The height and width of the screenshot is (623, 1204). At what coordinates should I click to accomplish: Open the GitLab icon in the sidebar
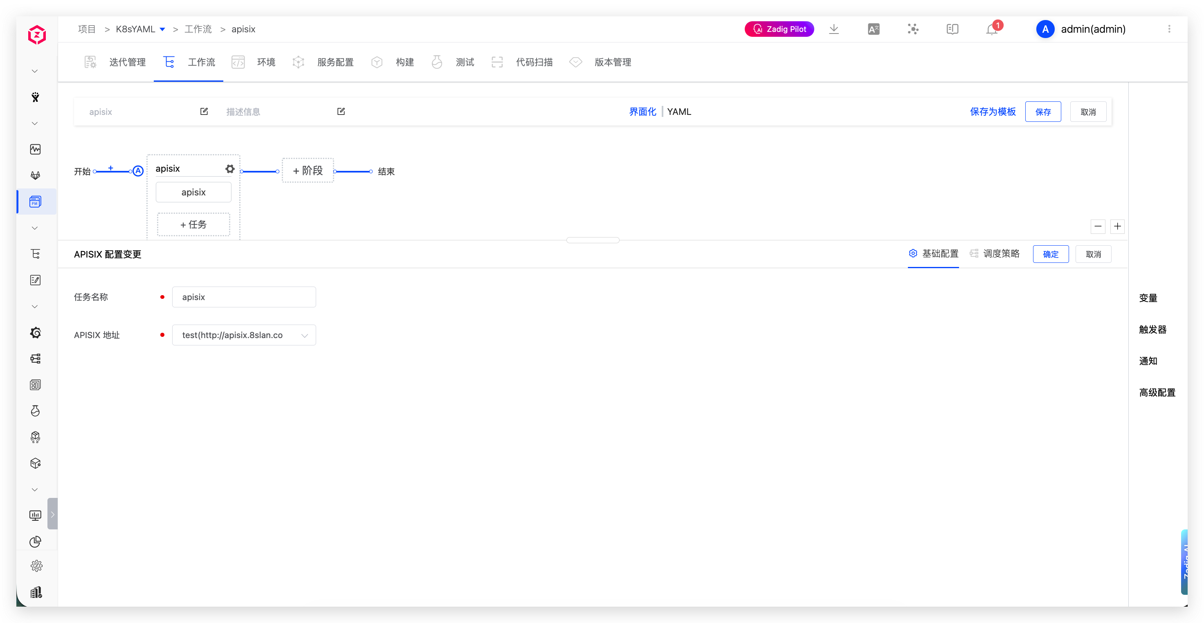tap(36, 175)
